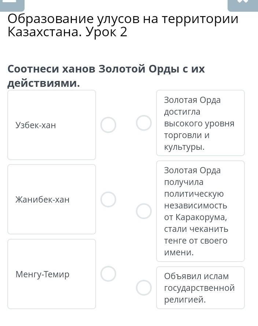The height and width of the screenshot is (326, 258).
Task: Select the connector circle beside Жанибек-хан
Action: pyautogui.click(x=108, y=199)
